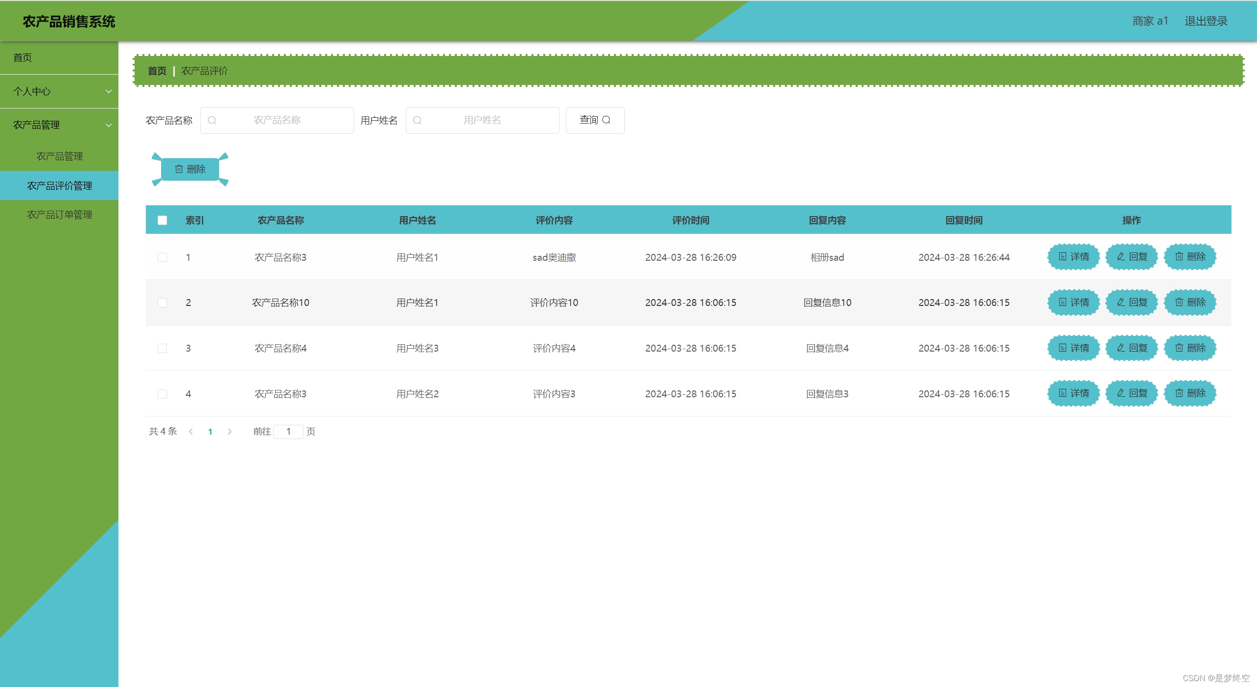Viewport: 1257px width, 687px height.
Task: Click cell 2024-03-28 16:26:44
Action: 964,257
